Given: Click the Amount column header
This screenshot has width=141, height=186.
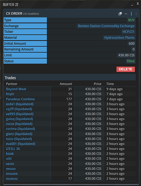Looking at the screenshot, I should pos(66,84).
